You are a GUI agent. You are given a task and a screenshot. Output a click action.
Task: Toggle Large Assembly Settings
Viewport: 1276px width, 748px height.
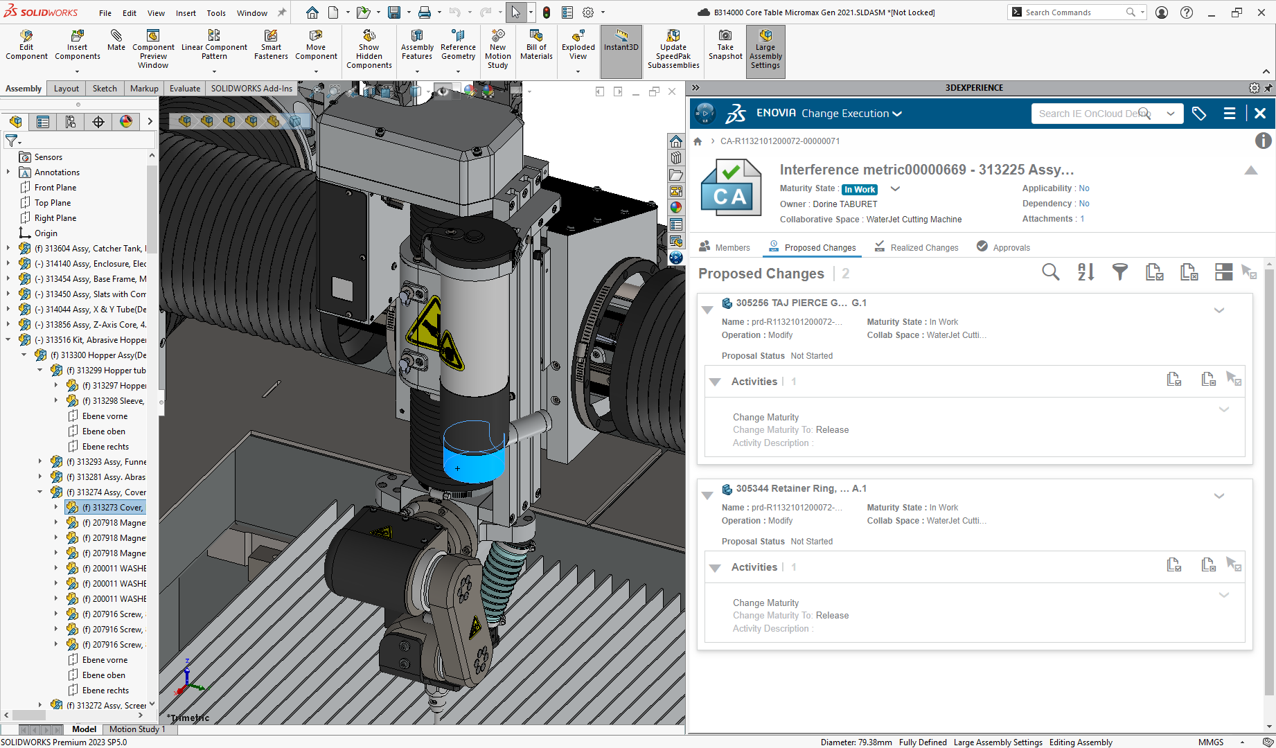point(765,51)
